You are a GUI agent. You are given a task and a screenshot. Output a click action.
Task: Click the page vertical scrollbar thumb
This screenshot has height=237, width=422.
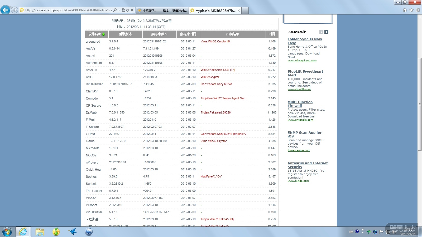420,104
